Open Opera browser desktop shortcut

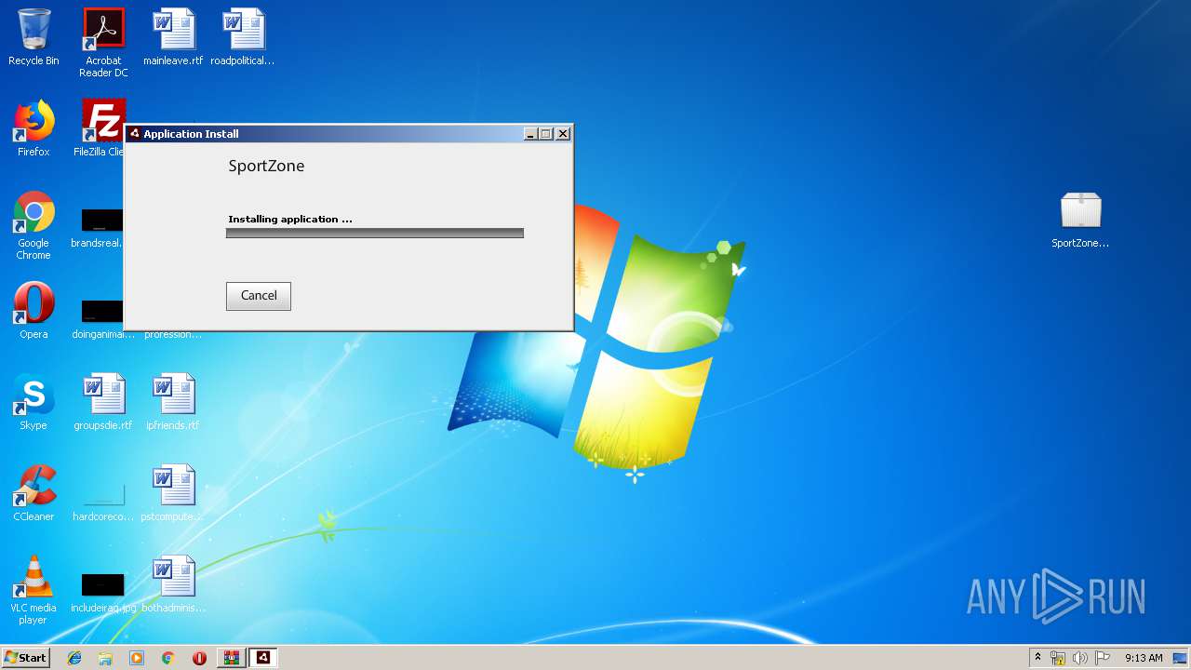coord(33,311)
